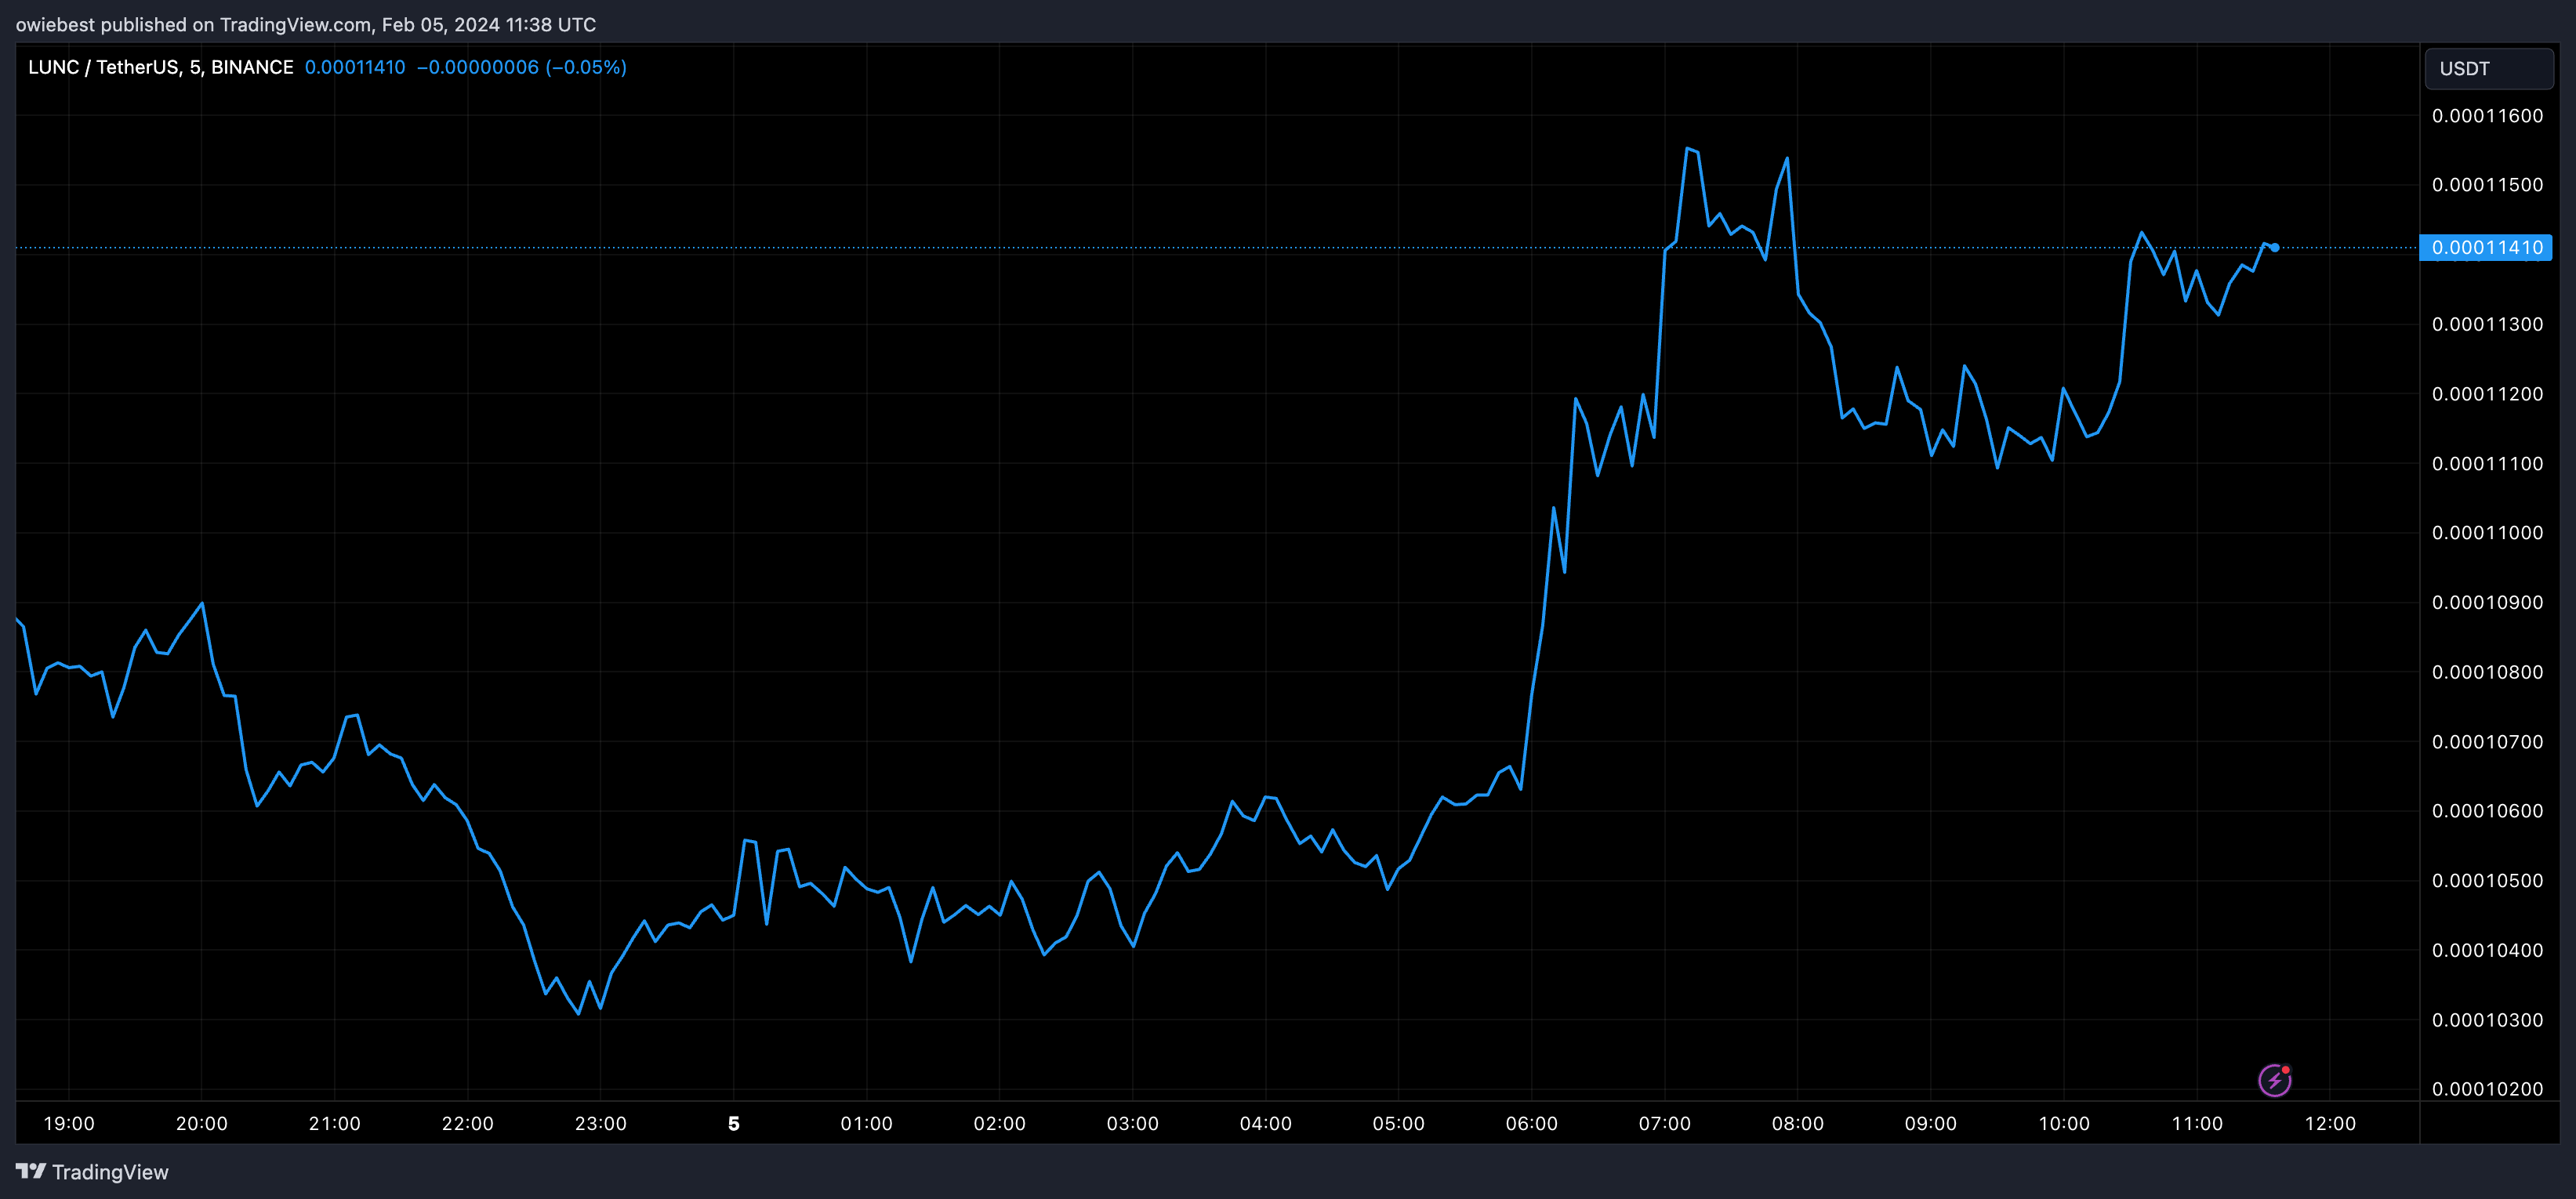Click the 0.00011600 price axis label
This screenshot has width=2576, height=1199.
(x=2487, y=115)
